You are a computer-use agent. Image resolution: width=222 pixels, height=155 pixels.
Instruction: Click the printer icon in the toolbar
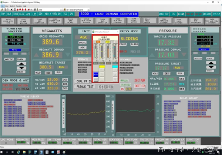35,10
